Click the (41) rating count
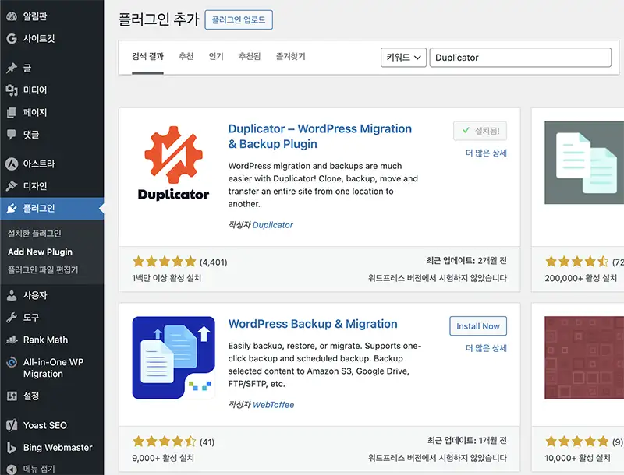 click(207, 442)
